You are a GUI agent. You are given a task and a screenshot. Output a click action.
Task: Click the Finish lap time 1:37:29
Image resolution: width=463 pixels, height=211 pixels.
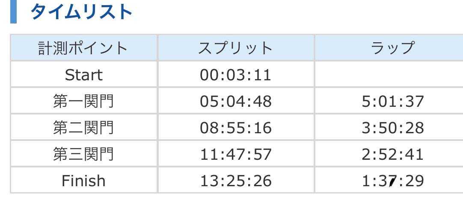click(392, 181)
